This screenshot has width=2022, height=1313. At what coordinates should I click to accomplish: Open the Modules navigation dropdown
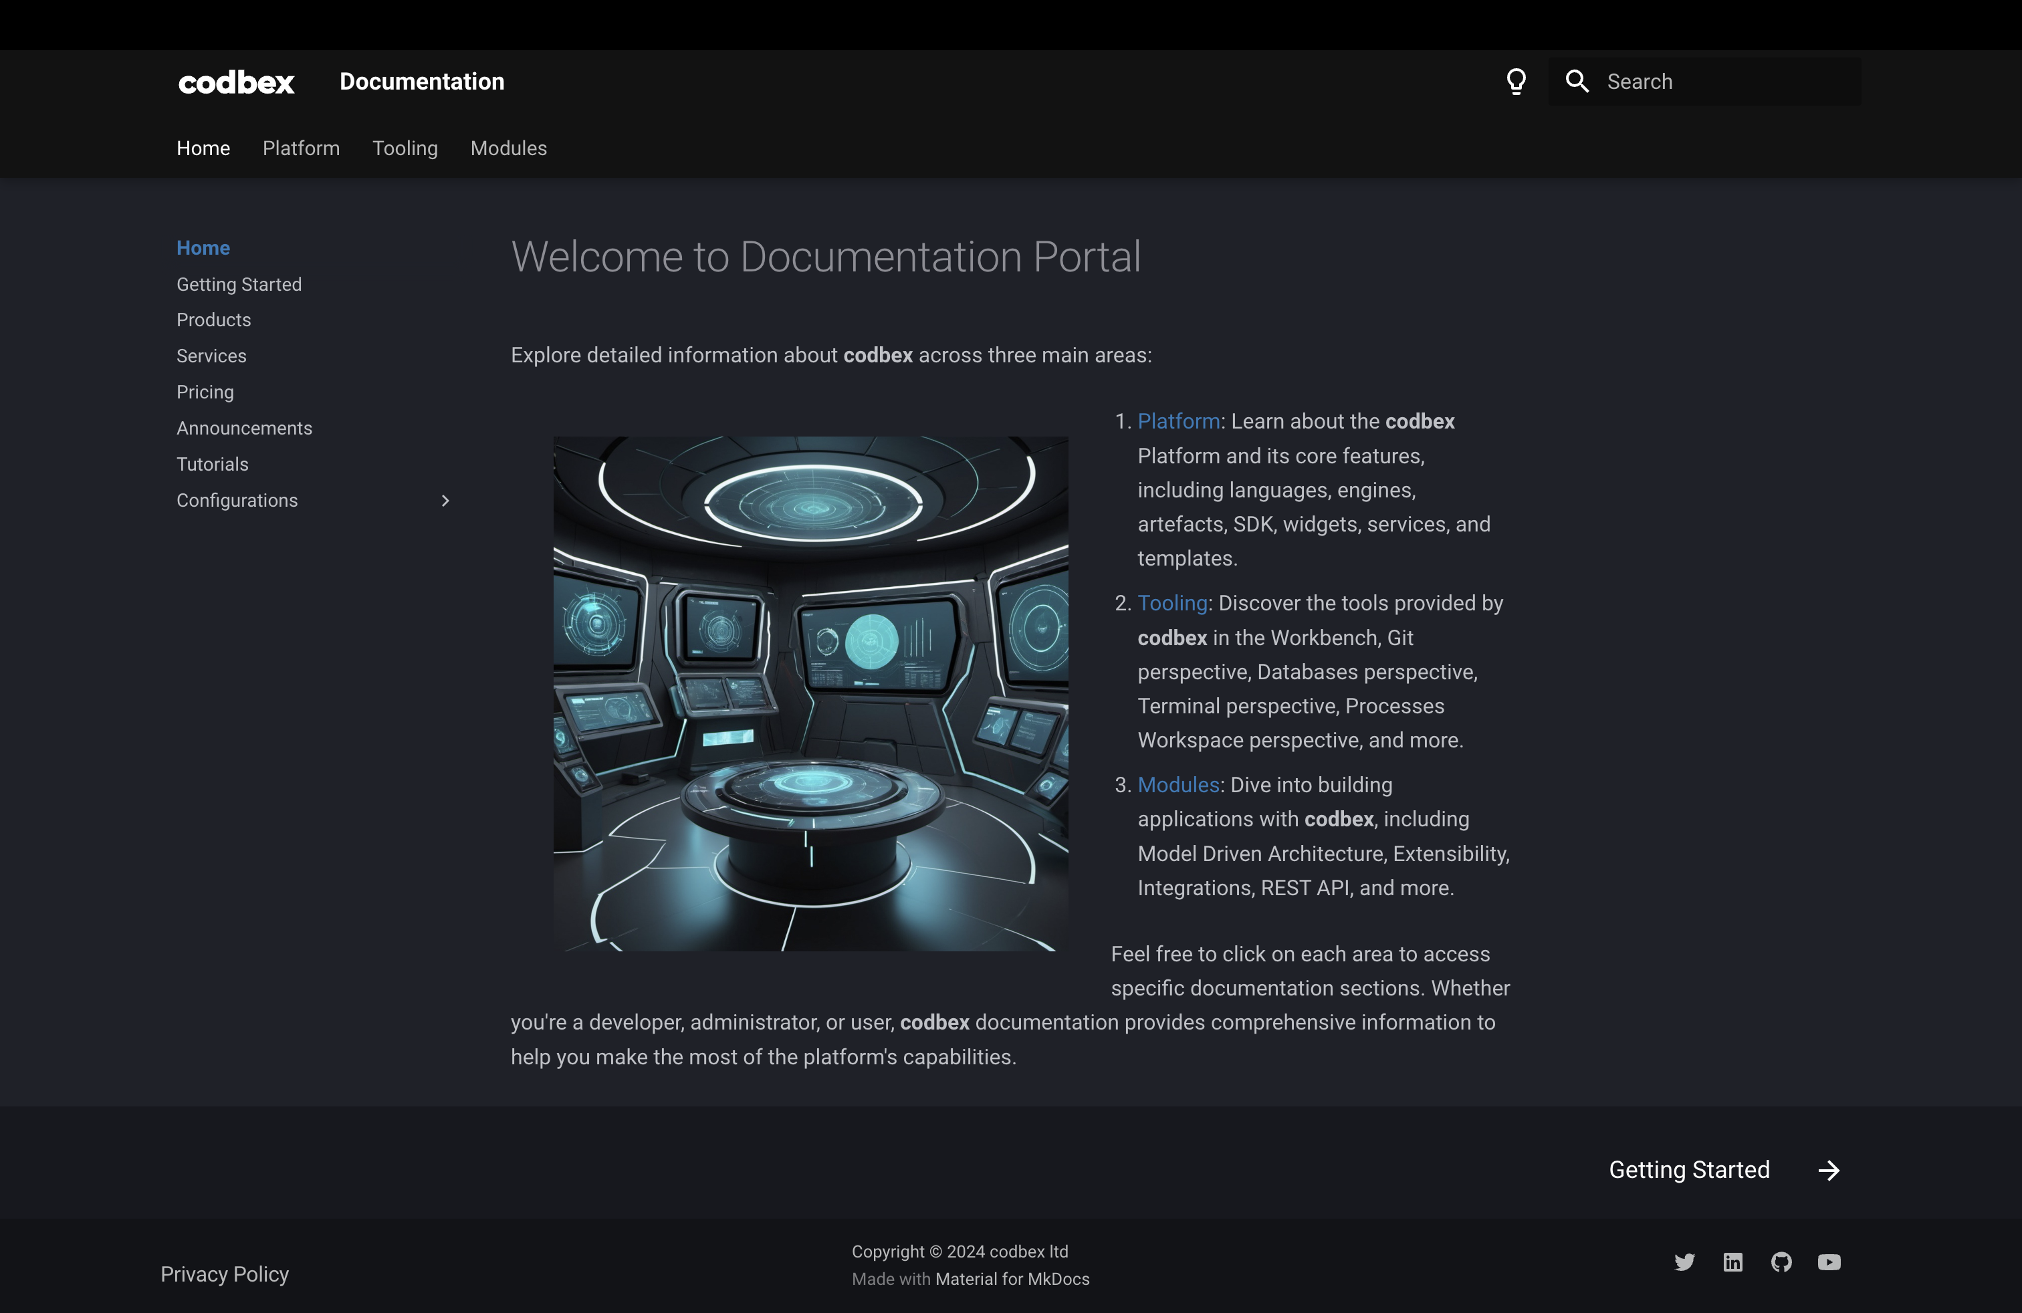508,147
